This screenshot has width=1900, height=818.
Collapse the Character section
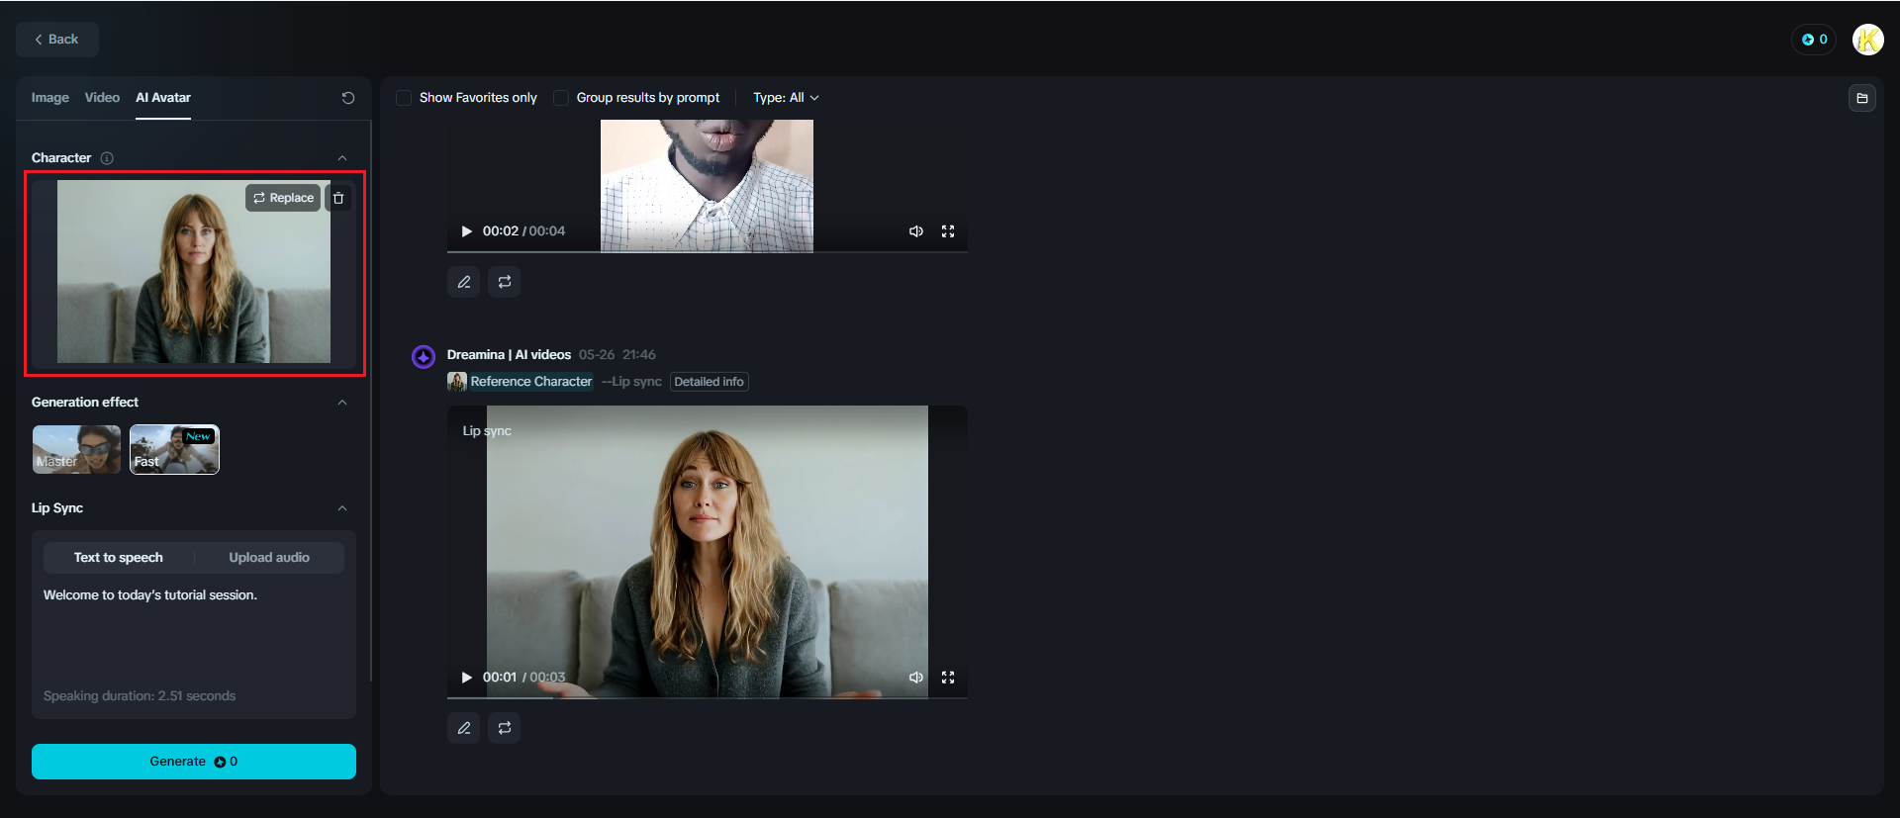tap(342, 158)
